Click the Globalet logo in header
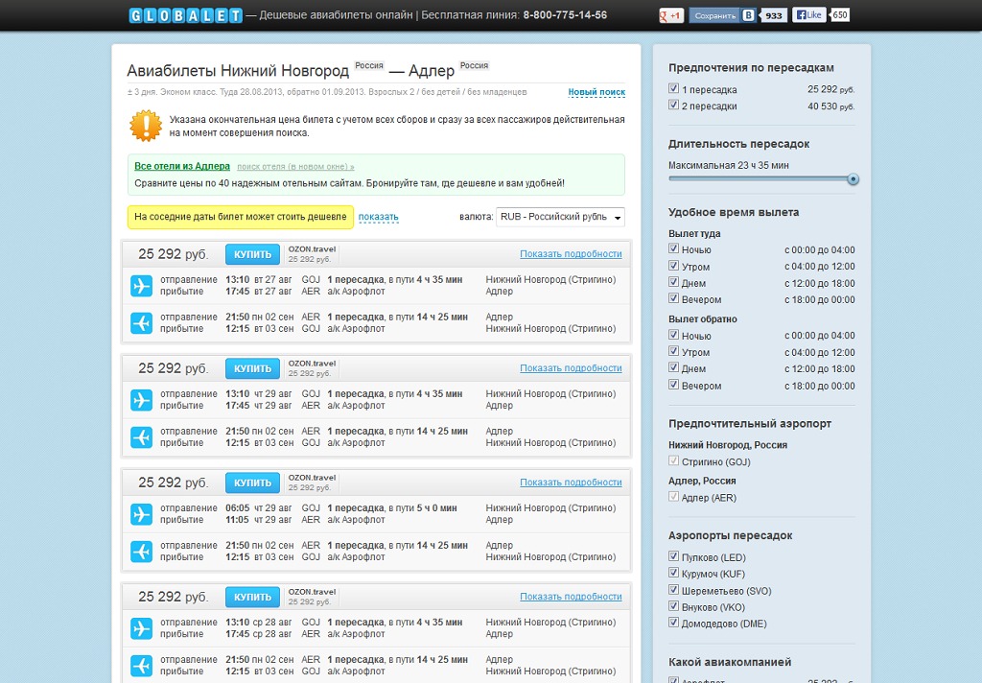 tap(186, 15)
